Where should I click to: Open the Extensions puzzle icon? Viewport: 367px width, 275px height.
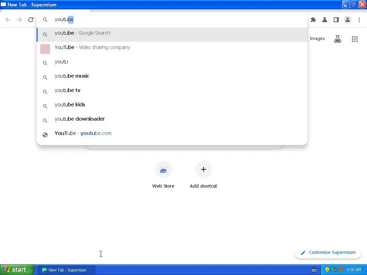[x=313, y=20]
